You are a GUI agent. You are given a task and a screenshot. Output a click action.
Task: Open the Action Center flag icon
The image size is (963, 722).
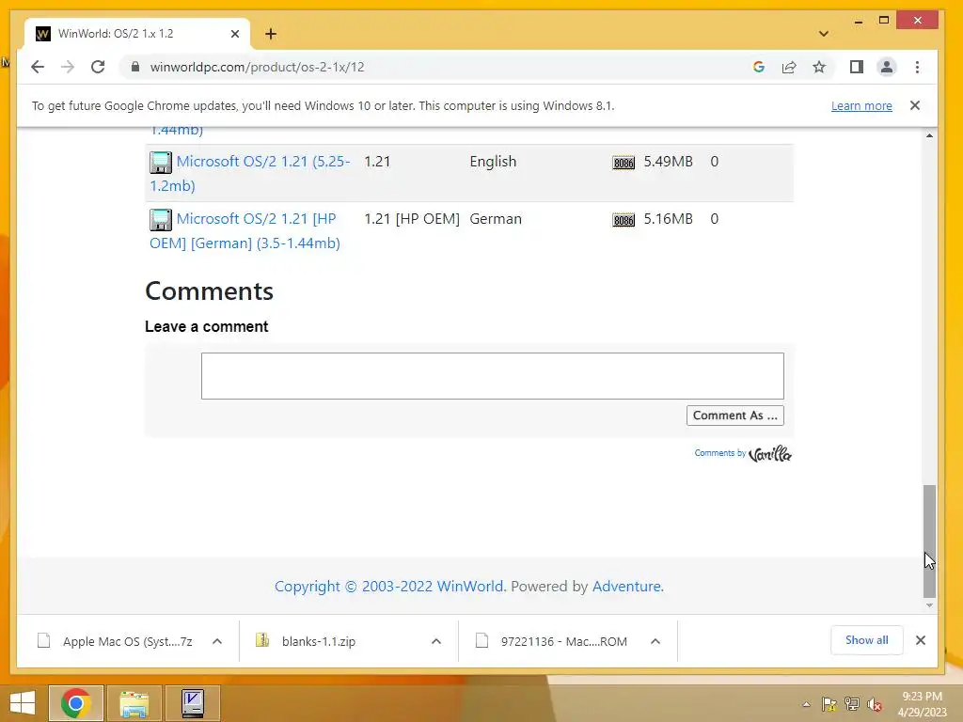(829, 704)
